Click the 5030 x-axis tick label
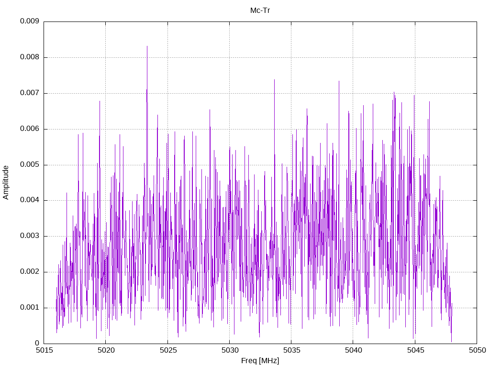This screenshot has width=490, height=367. (x=230, y=350)
